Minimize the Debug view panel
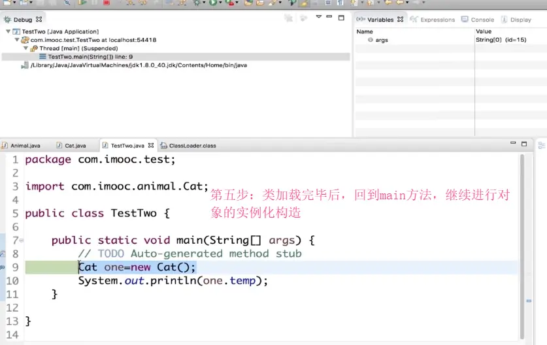The width and height of the screenshot is (547, 345). 329,17
